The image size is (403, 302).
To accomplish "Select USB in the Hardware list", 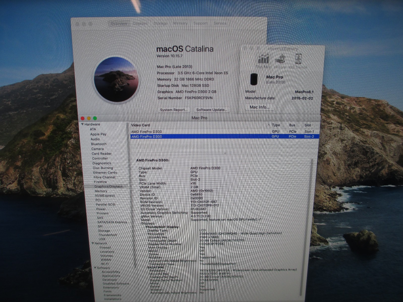I will [x=102, y=239].
